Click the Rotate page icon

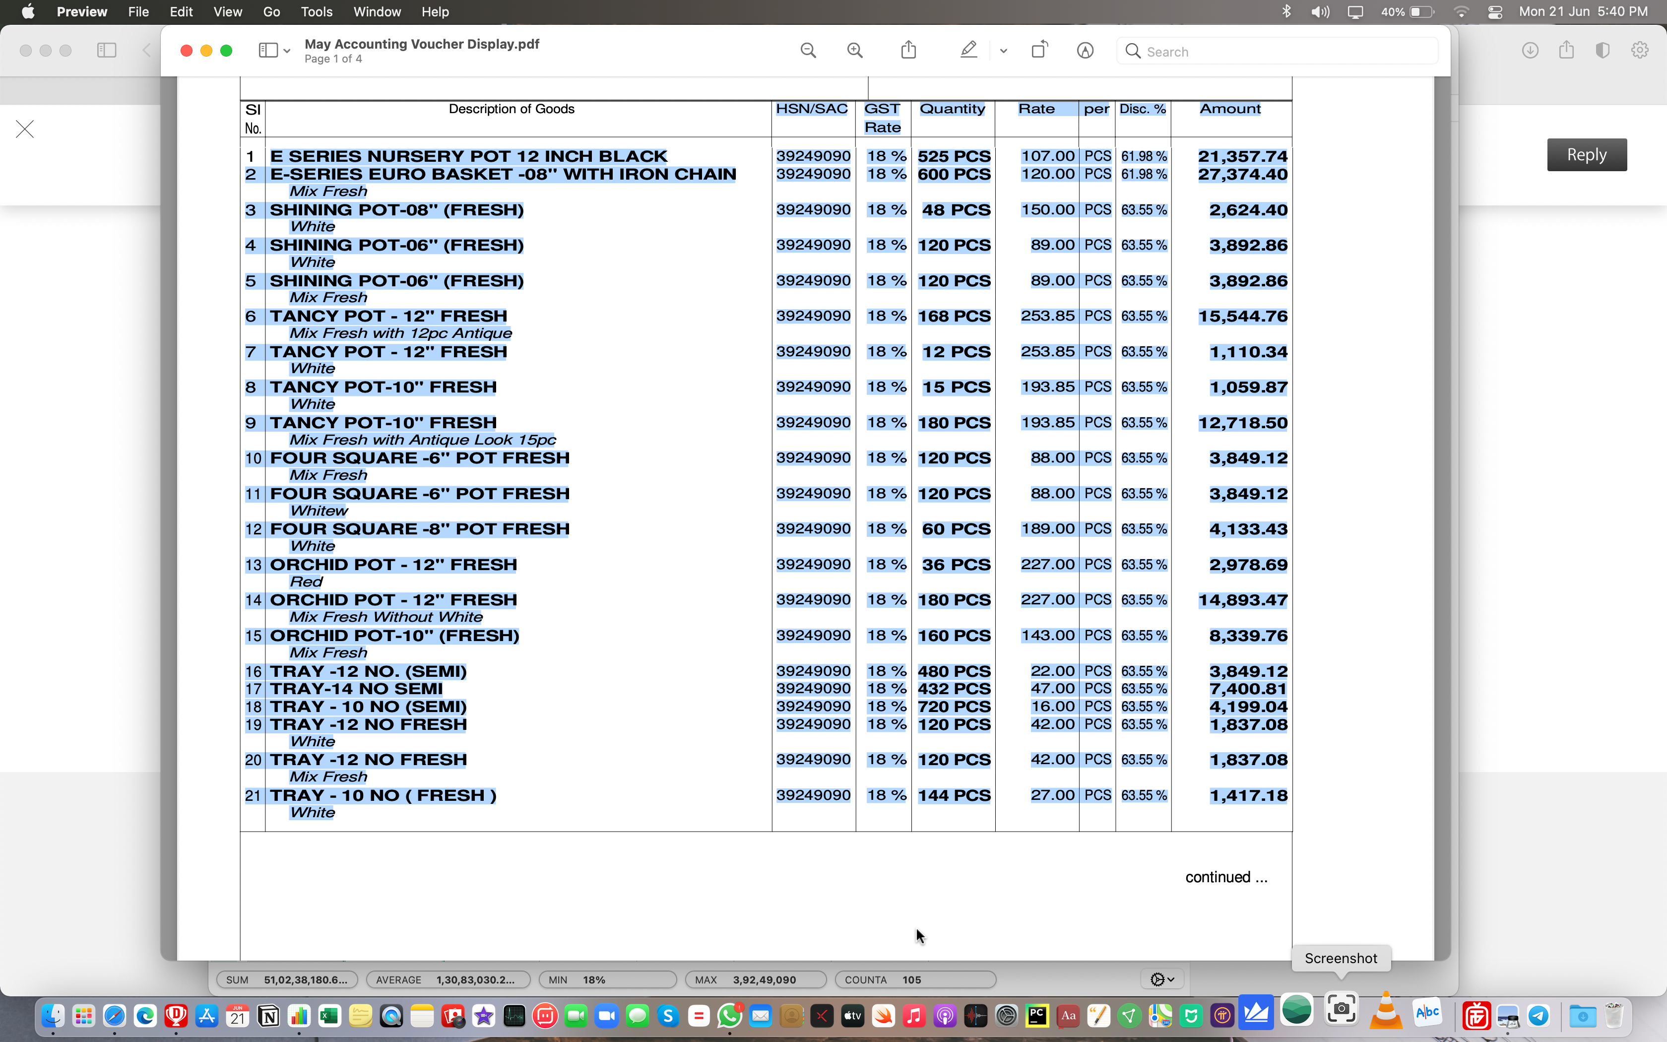[x=1039, y=50]
